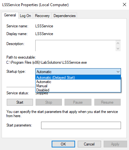Click inside the Description text box
The width and height of the screenshot is (129, 150).
coord(75,46)
